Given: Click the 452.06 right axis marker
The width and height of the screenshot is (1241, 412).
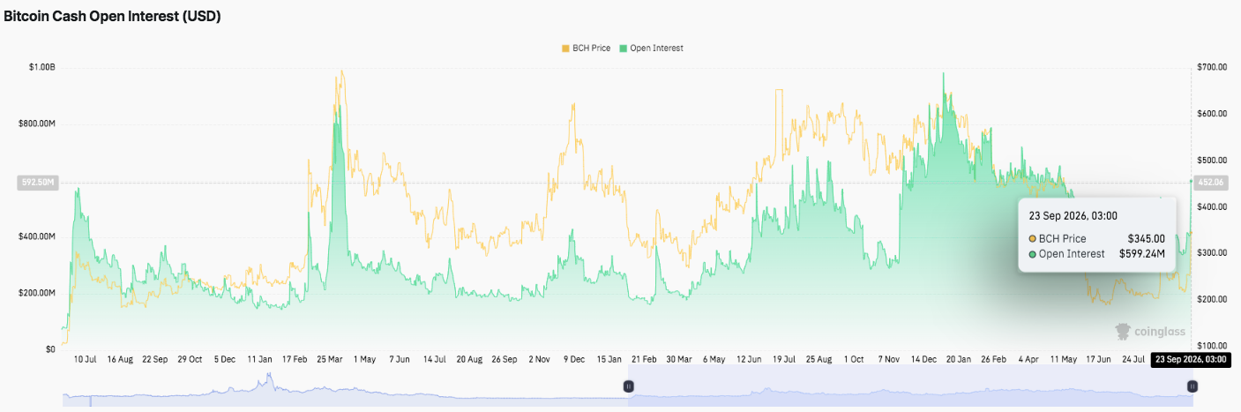Looking at the screenshot, I should (x=1209, y=183).
